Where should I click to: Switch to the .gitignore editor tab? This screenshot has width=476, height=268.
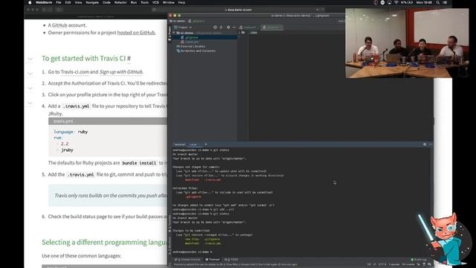(272, 28)
